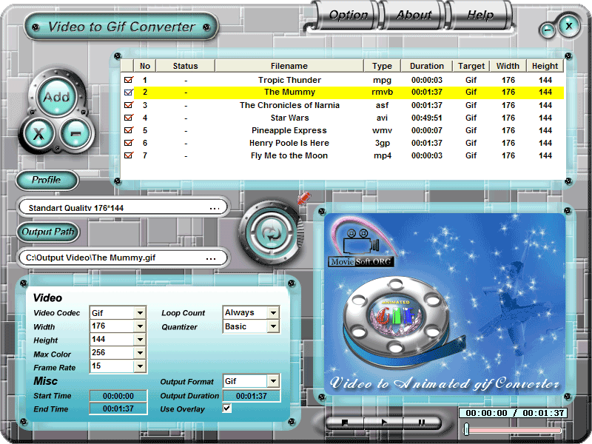This screenshot has width=592, height=444.
Task: Click the 00:49:51 duration cell
Action: click(427, 118)
